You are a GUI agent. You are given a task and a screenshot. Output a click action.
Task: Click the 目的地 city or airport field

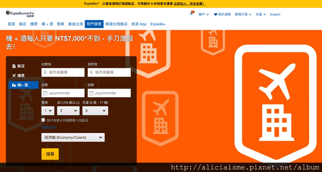click(109, 72)
